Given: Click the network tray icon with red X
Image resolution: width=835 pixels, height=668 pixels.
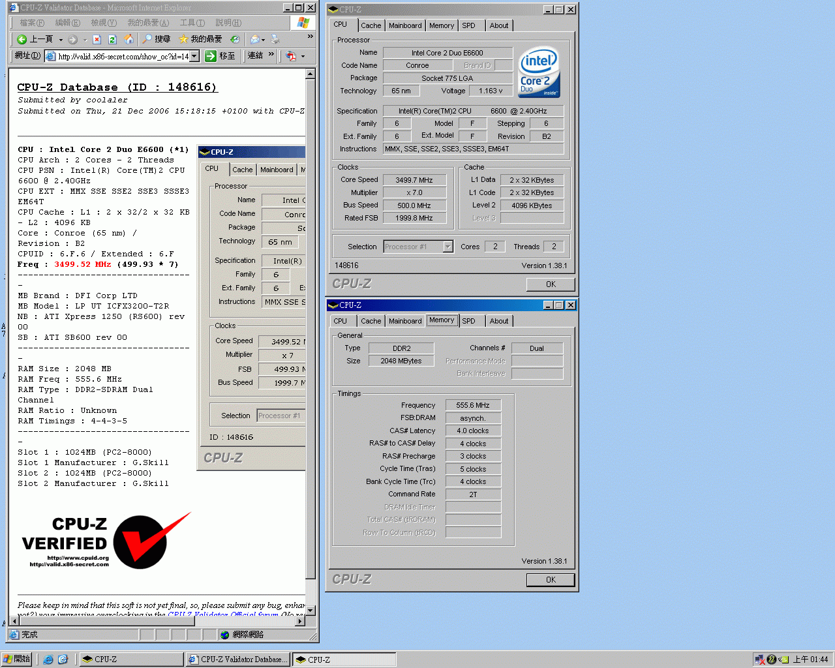Looking at the screenshot, I should point(759,660).
